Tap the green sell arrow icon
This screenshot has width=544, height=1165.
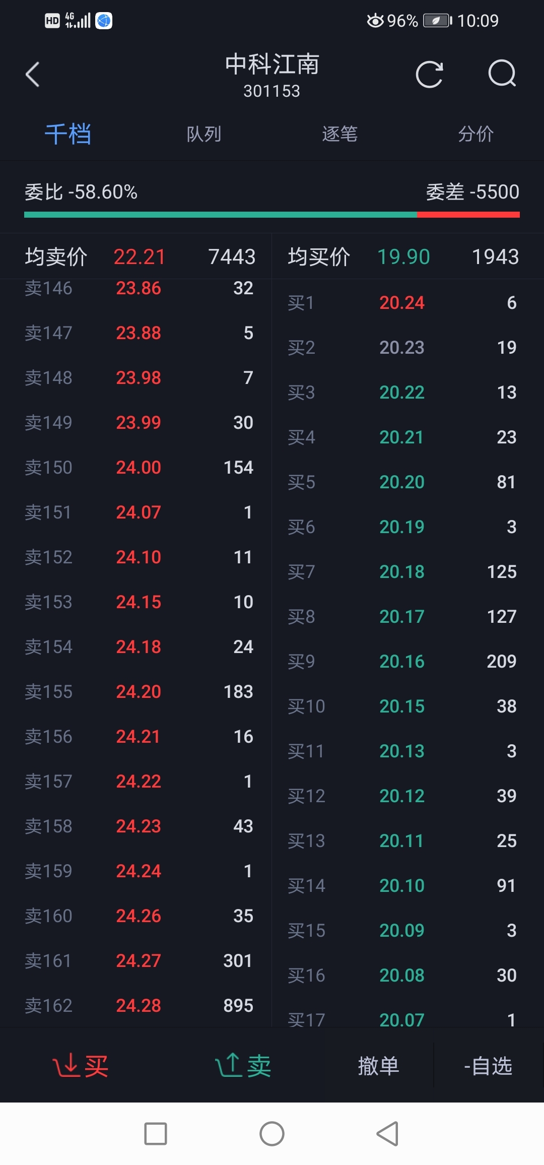point(229,1065)
